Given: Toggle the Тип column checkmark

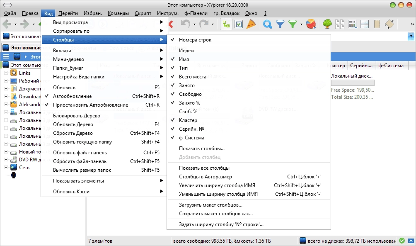Looking at the screenshot, I should 249,68.
